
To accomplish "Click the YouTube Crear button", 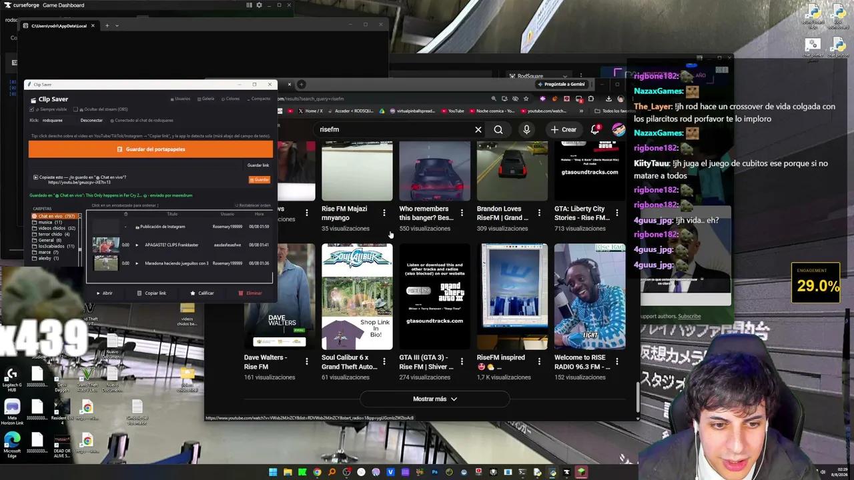I will (564, 129).
